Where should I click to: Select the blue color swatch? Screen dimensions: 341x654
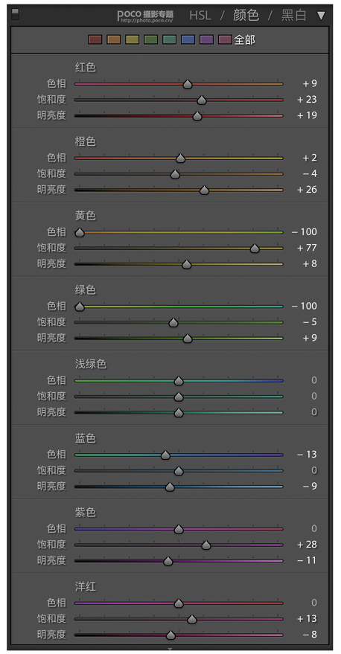(x=188, y=39)
